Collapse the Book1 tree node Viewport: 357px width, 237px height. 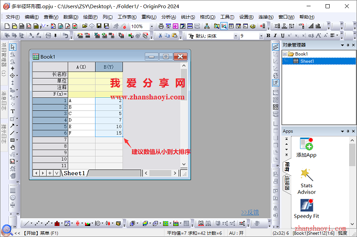(x=285, y=54)
